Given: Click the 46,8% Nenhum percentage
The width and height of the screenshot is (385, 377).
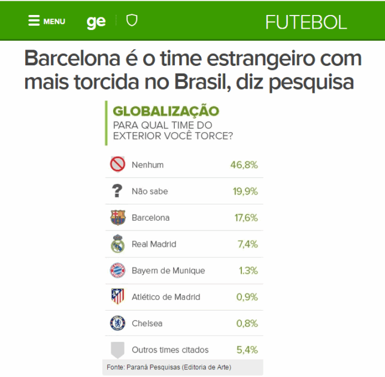Looking at the screenshot, I should pos(244,165).
